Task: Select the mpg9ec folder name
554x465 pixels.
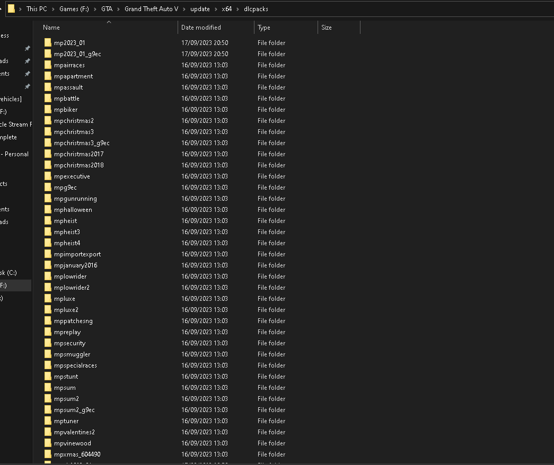Action: pos(65,187)
